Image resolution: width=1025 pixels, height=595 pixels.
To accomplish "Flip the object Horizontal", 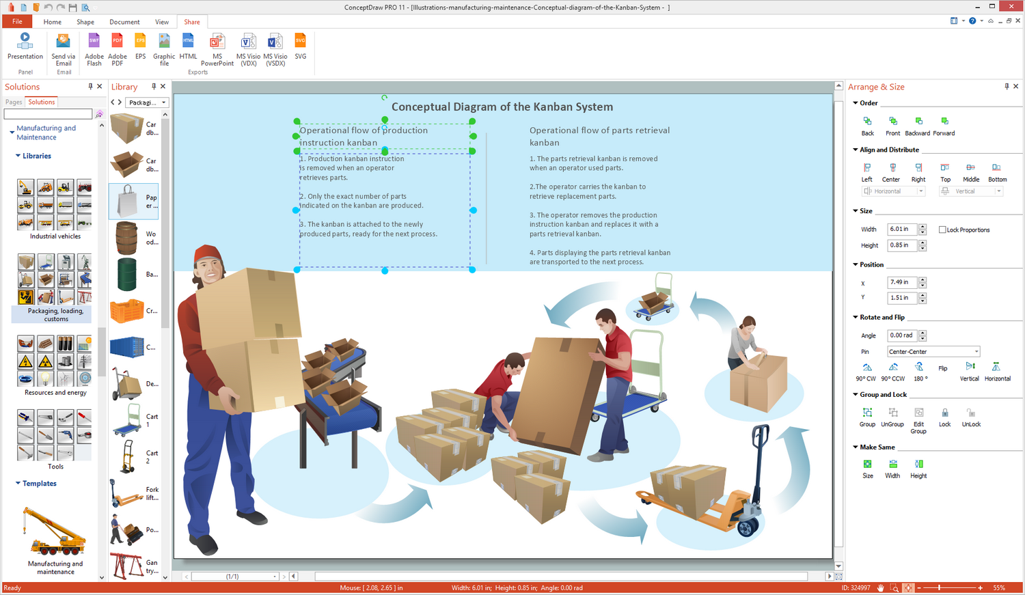I will (x=997, y=372).
